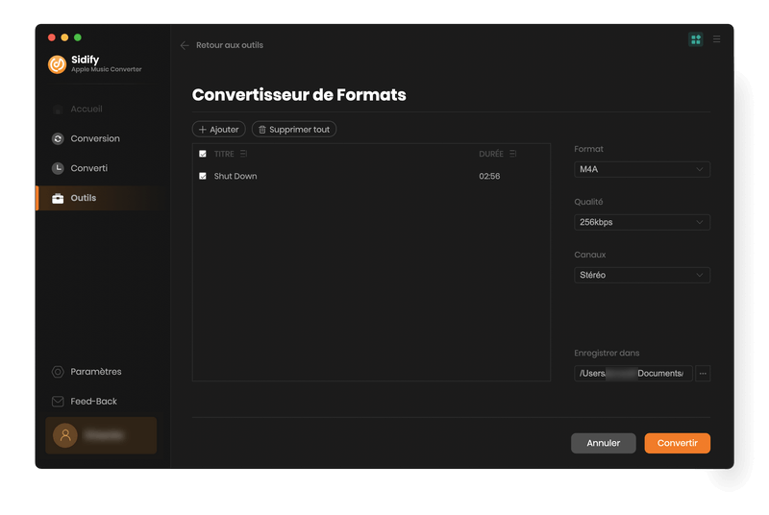Click the Feed-Back envelope icon
The height and width of the screenshot is (515, 769).
(58, 402)
